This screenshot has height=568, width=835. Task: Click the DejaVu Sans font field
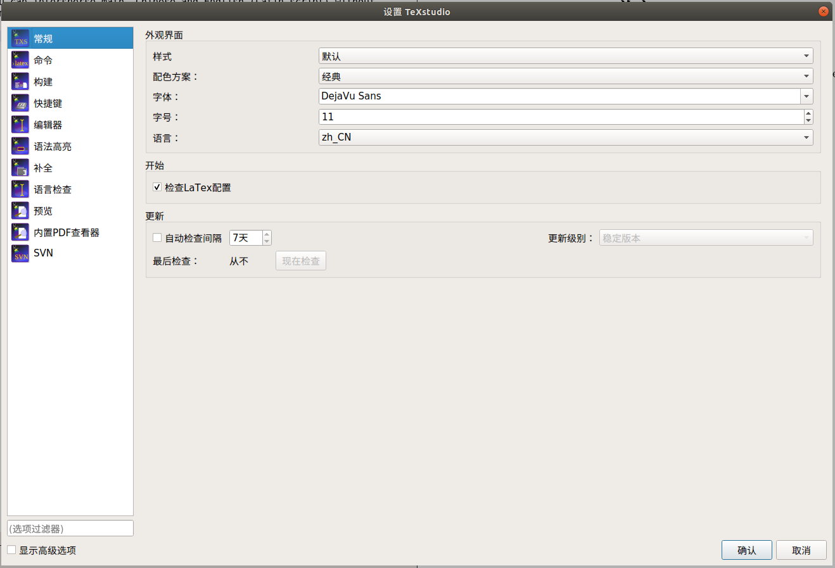(559, 96)
